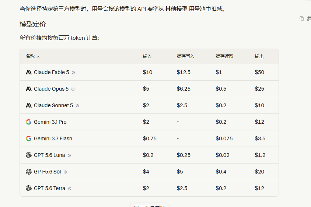Click the $4 input price for GPT-5.6 Sol
The image size is (311, 207).
146,172
